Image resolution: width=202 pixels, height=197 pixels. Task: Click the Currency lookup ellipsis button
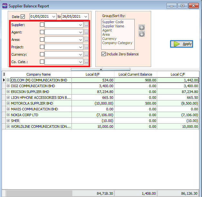click(x=86, y=54)
